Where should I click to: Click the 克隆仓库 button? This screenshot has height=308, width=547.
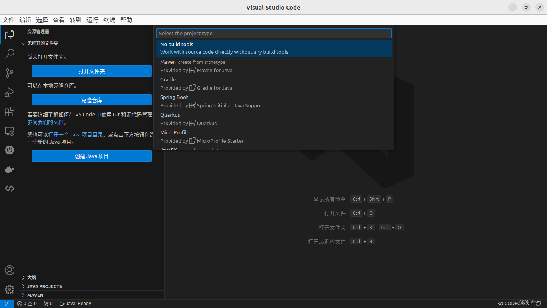coord(92,100)
